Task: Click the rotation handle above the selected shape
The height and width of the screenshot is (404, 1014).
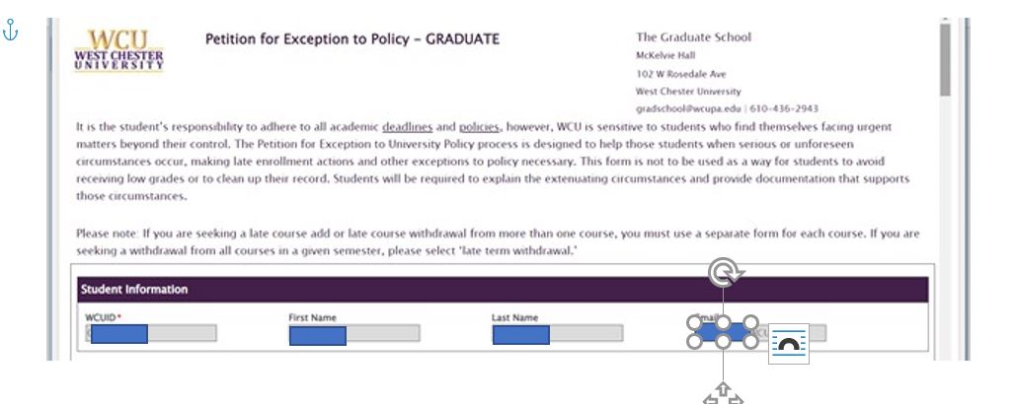Action: pos(725,273)
